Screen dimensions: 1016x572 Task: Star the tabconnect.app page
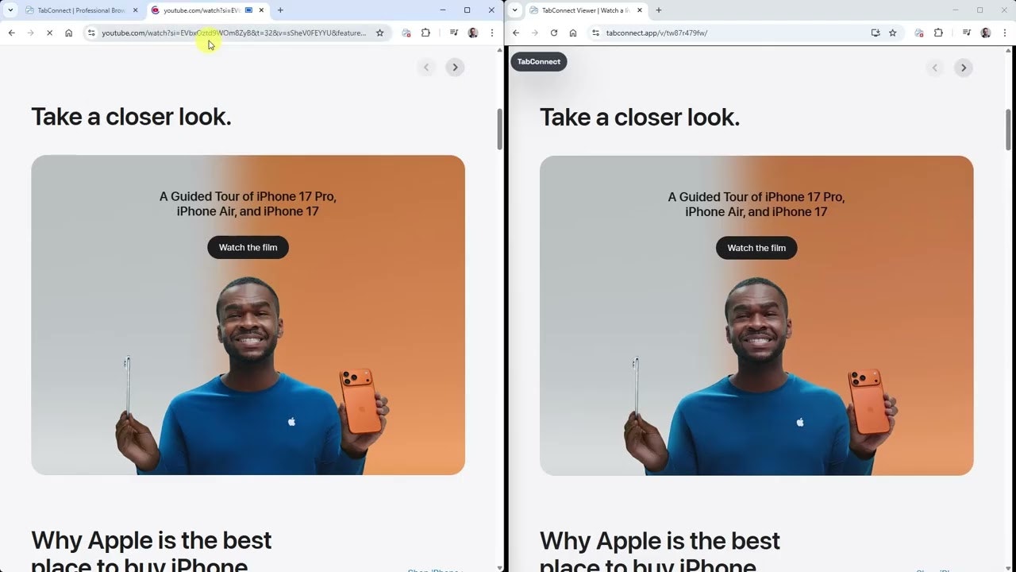click(893, 33)
